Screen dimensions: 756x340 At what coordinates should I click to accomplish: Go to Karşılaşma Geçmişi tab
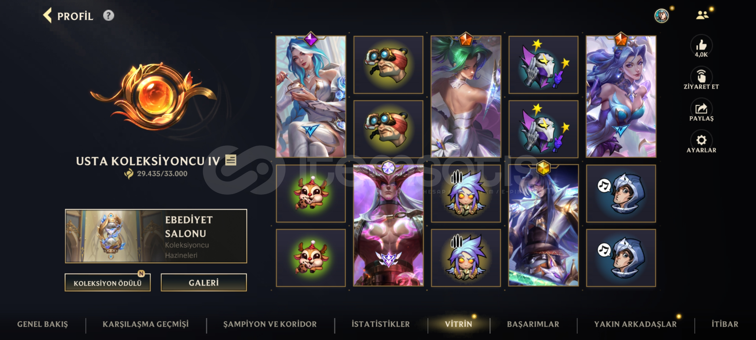[x=146, y=324]
